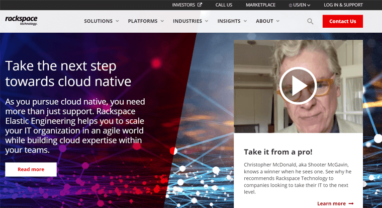Play the Christopher McDonald video
382x208 pixels.
pos(298,86)
